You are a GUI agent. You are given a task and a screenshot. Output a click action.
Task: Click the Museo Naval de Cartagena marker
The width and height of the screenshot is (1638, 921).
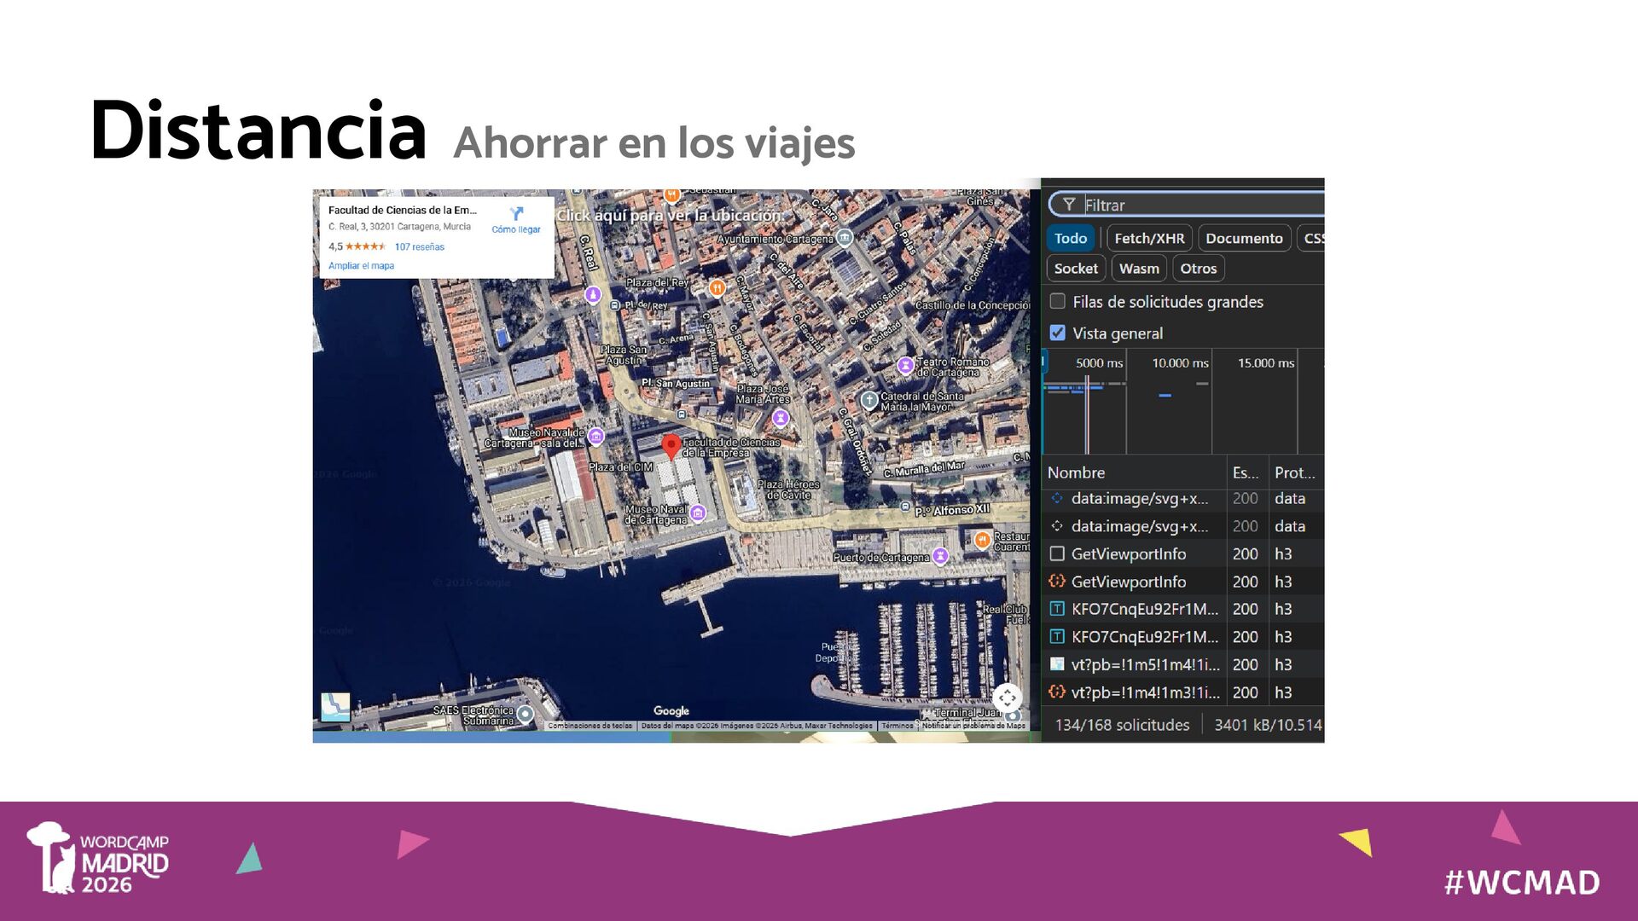[698, 513]
